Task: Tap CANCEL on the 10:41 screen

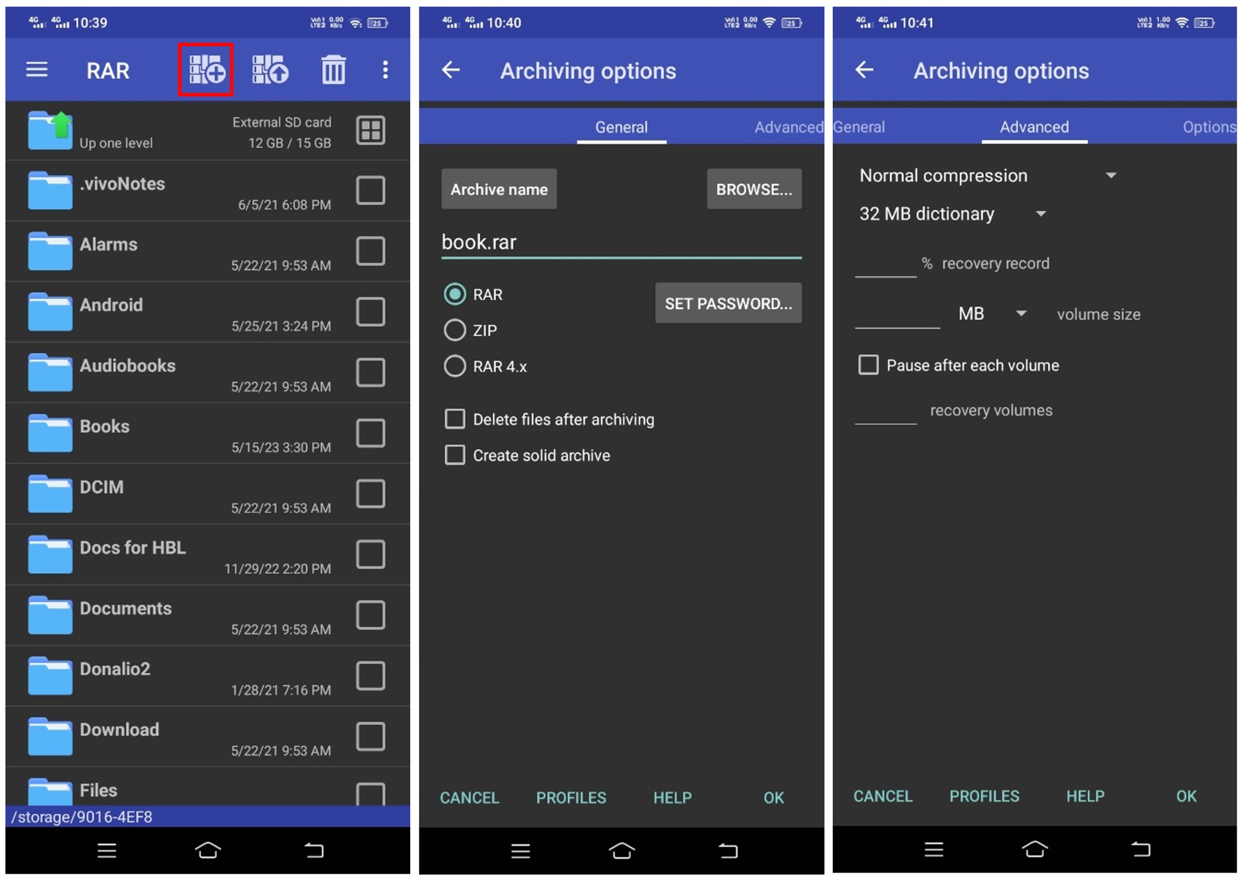Action: coord(883,796)
